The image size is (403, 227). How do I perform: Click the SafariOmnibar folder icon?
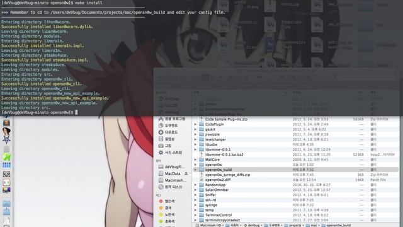coord(201,190)
